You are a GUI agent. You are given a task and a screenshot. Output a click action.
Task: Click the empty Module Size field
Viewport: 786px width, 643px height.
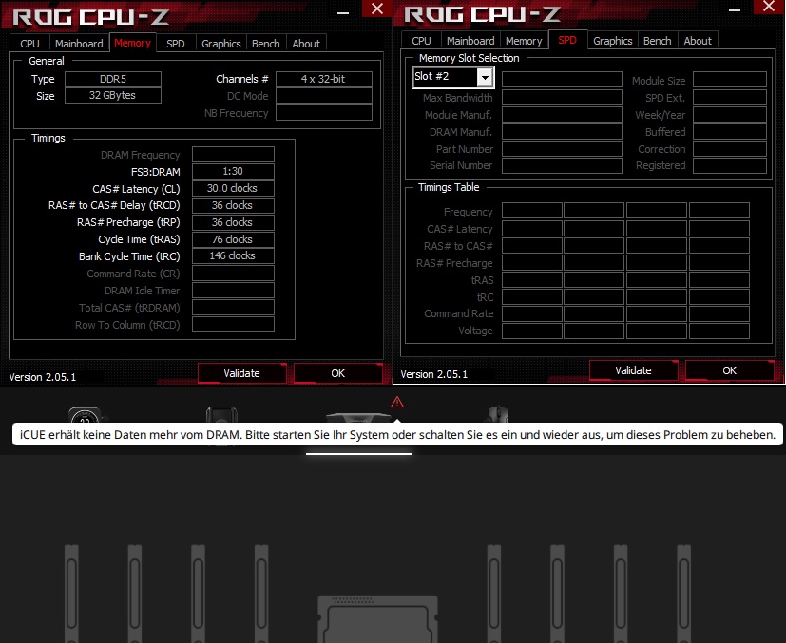click(x=730, y=80)
